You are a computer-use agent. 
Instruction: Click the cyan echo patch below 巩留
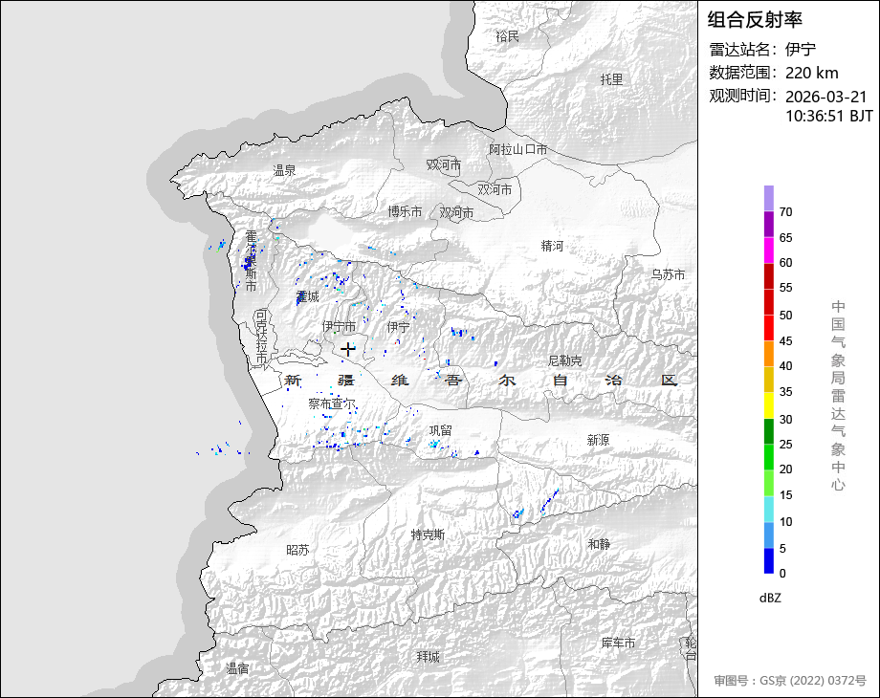click(434, 444)
